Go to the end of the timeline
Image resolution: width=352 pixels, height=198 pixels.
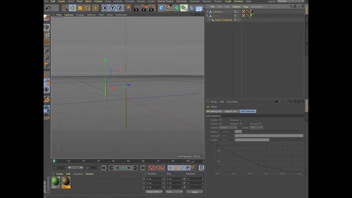point(143,168)
